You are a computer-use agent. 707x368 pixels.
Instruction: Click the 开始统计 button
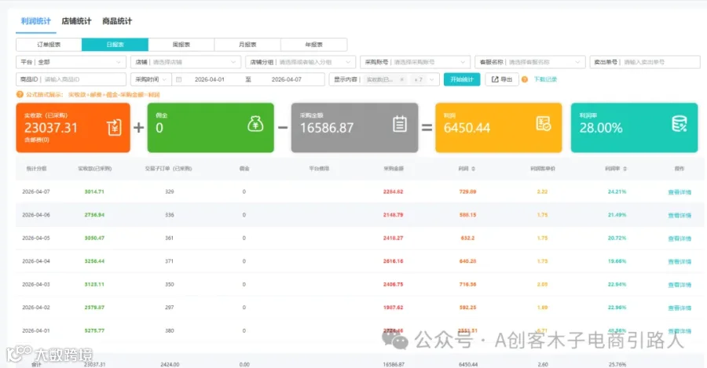point(462,79)
